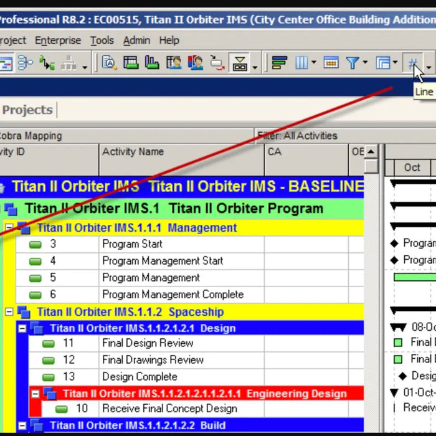Select the Projects tab
This screenshot has width=436, height=436.
(x=27, y=110)
